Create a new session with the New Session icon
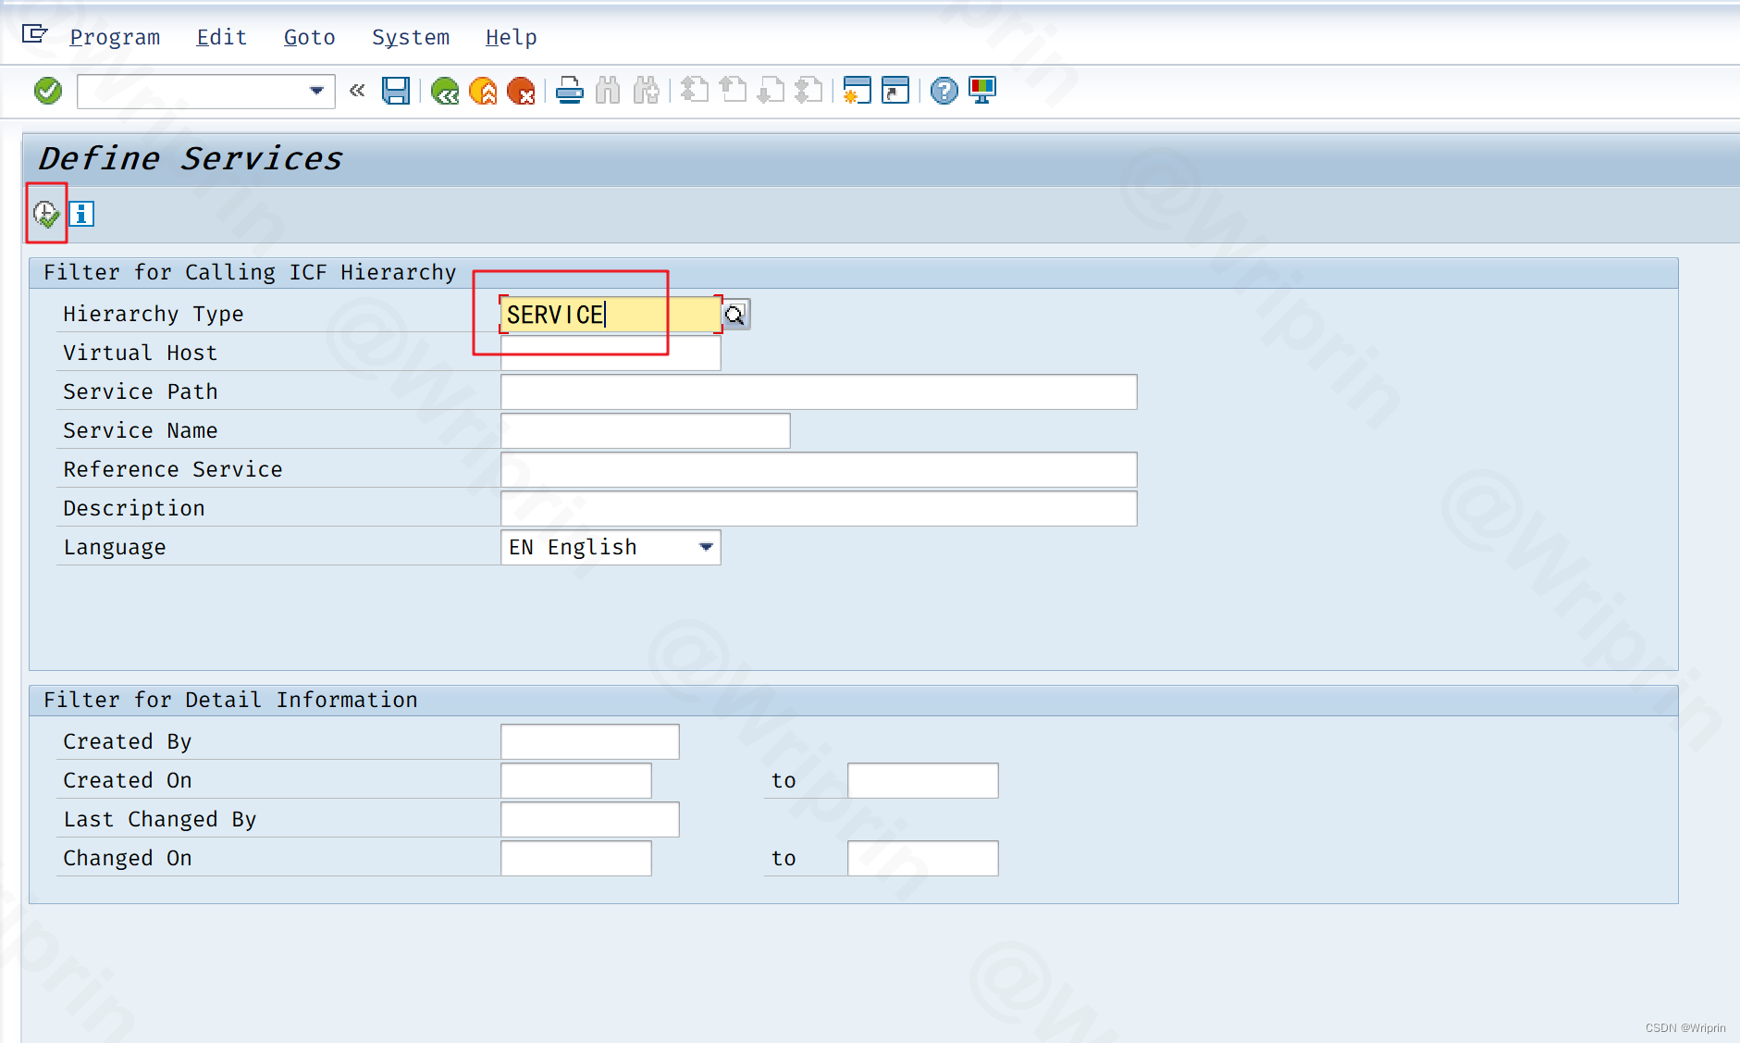Image resolution: width=1740 pixels, height=1043 pixels. coord(858,90)
